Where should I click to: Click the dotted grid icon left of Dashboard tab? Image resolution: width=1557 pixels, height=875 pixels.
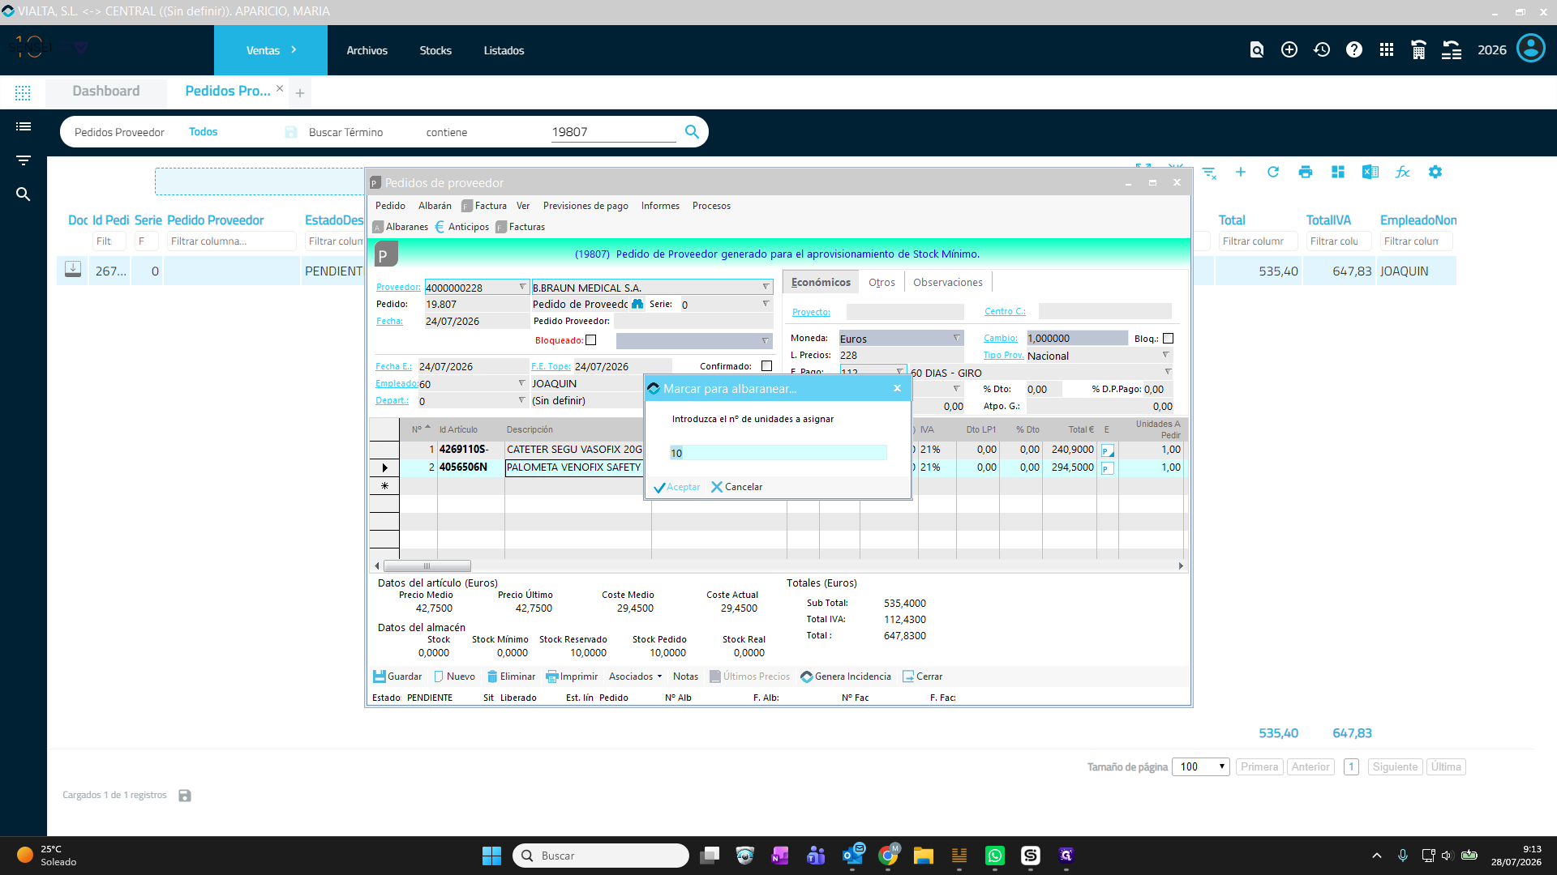click(23, 92)
